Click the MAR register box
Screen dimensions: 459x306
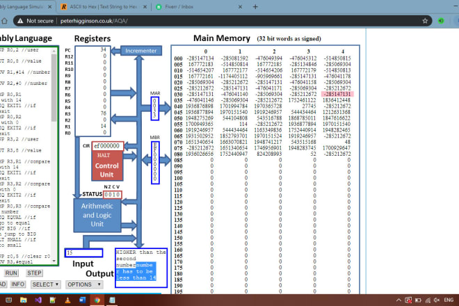(155, 108)
